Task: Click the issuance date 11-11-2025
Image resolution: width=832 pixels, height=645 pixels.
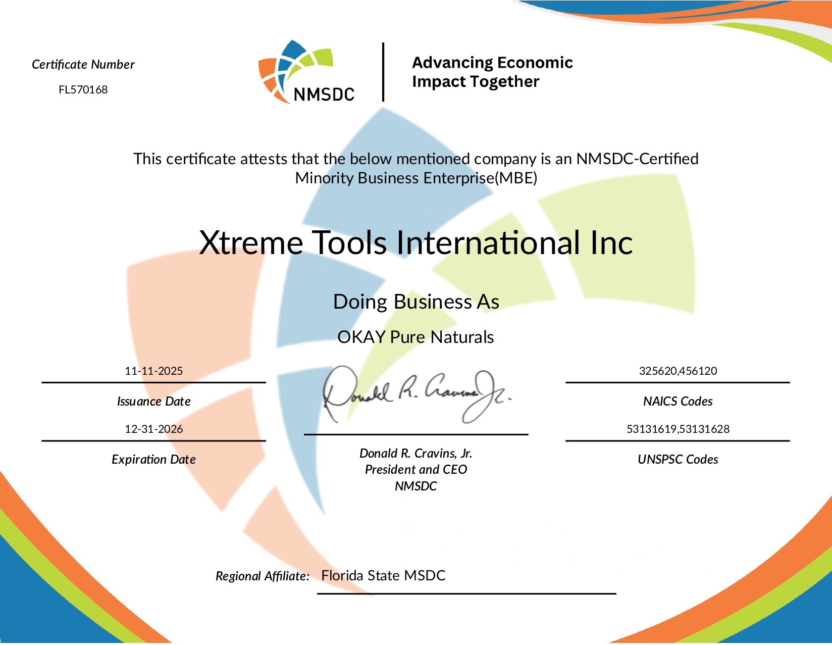Action: [153, 371]
